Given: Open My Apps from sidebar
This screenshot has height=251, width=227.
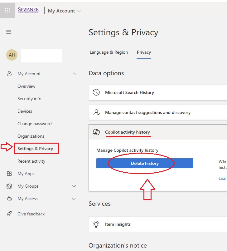Looking at the screenshot, I should point(26,174).
